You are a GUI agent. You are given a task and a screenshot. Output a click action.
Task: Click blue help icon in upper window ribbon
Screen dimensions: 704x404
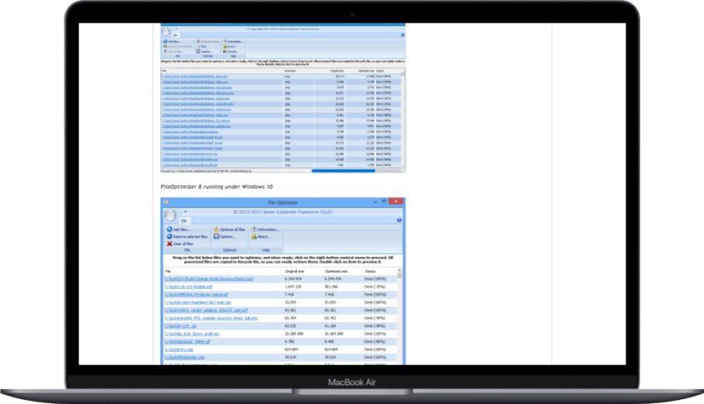pos(403,34)
